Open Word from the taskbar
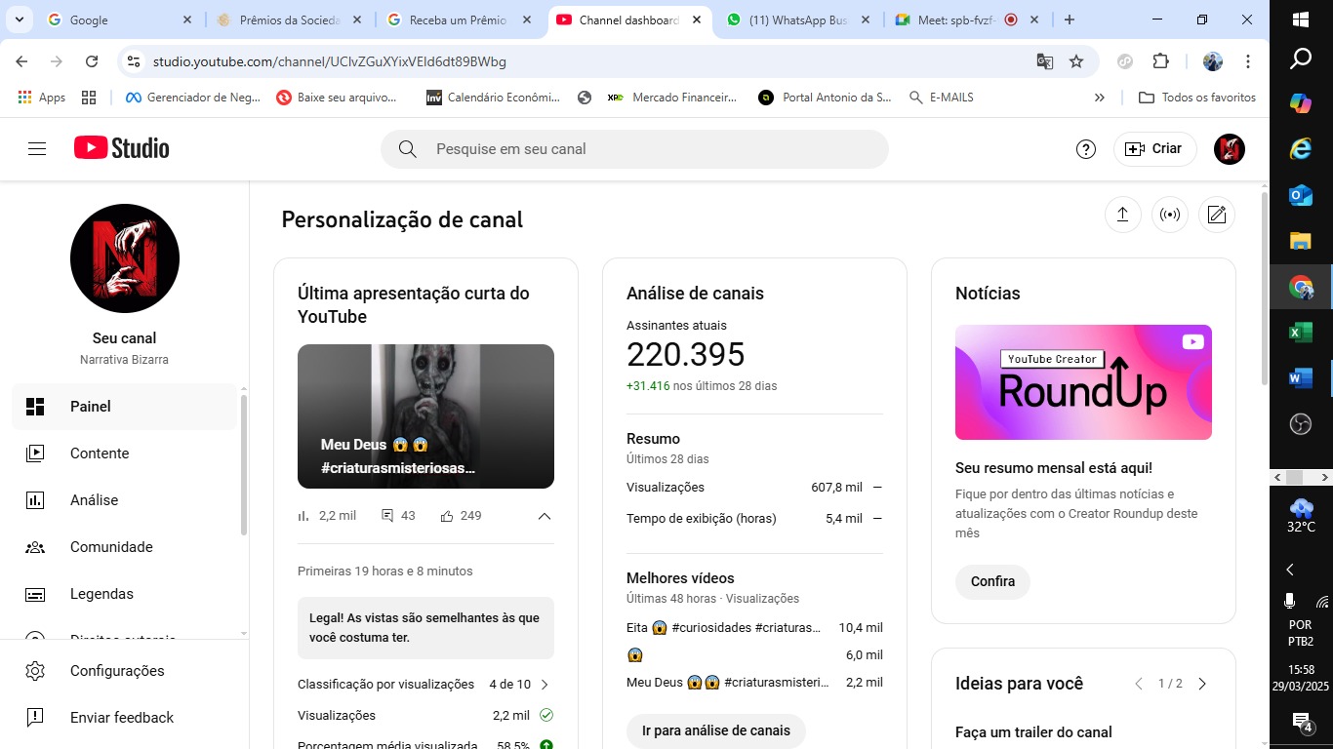Image resolution: width=1333 pixels, height=749 pixels. [1301, 377]
